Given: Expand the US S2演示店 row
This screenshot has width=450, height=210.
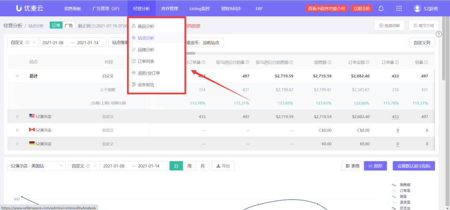Looking at the screenshot, I should pyautogui.click(x=17, y=117).
